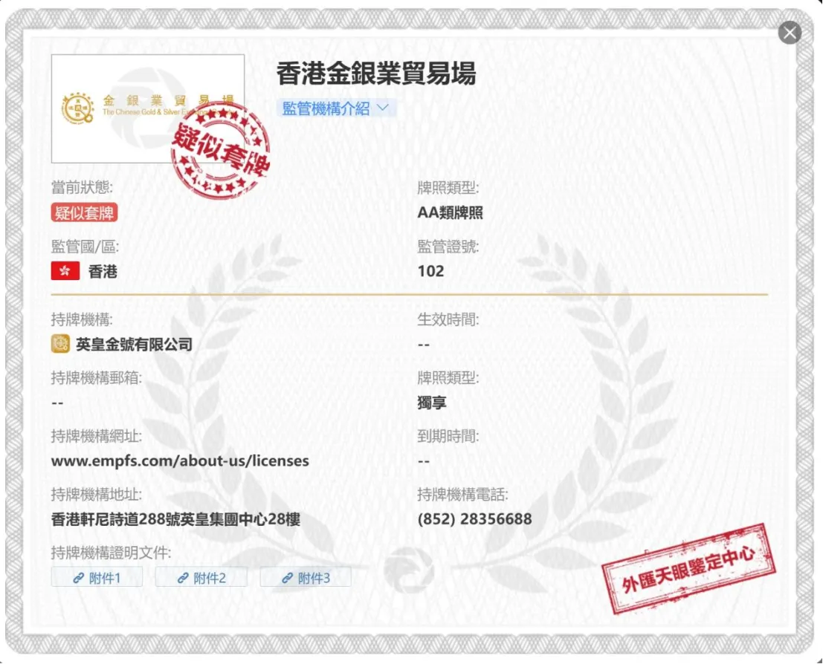
Task: Click the 持牌機構郵箱 label
Action: click(x=97, y=377)
